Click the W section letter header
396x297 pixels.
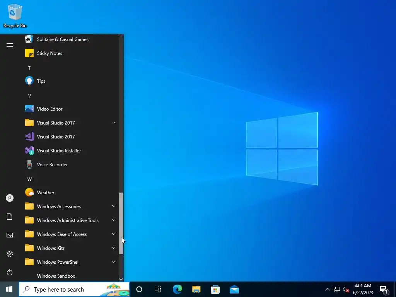tap(29, 179)
